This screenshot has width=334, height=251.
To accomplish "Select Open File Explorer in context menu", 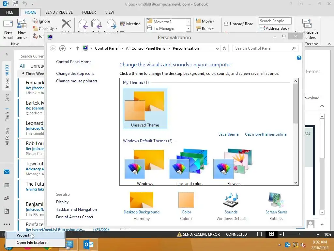I will tap(35, 243).
